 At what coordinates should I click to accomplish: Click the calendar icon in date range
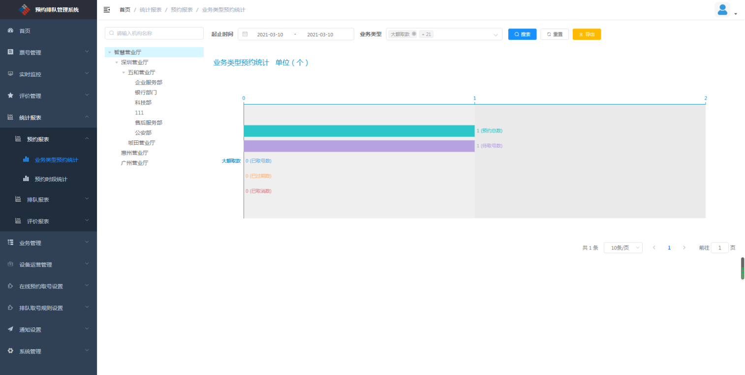pos(245,34)
